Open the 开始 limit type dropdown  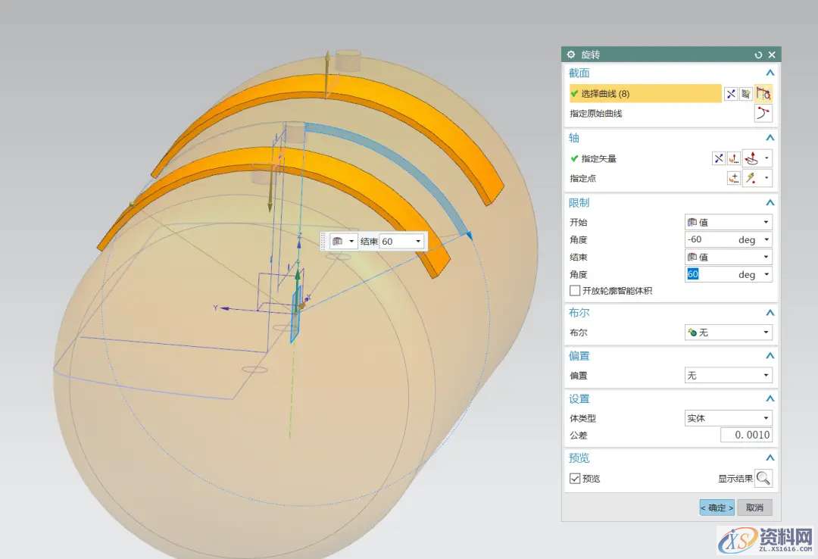[728, 223]
